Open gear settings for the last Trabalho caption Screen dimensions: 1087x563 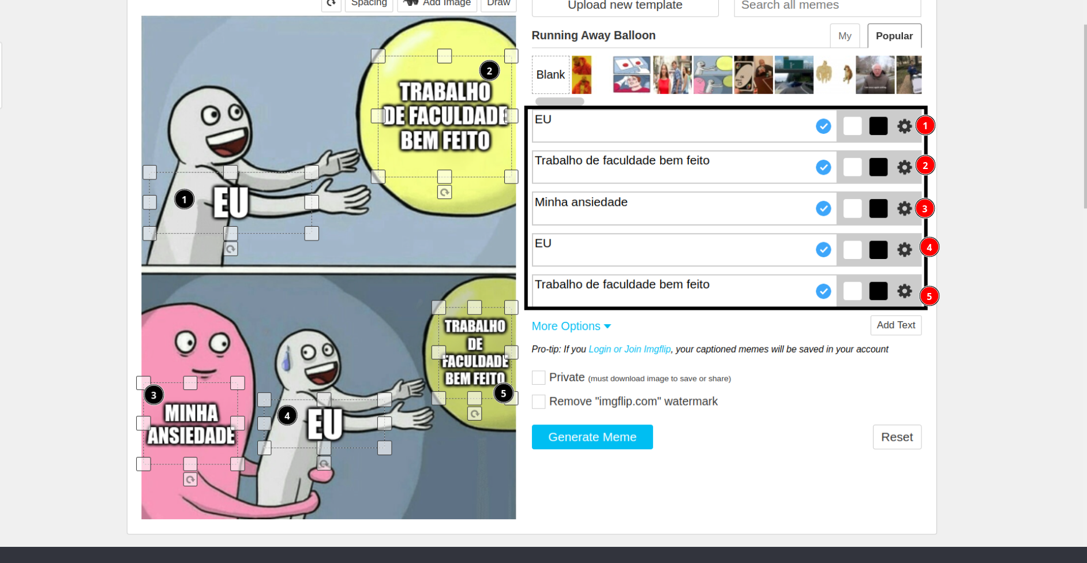click(904, 291)
